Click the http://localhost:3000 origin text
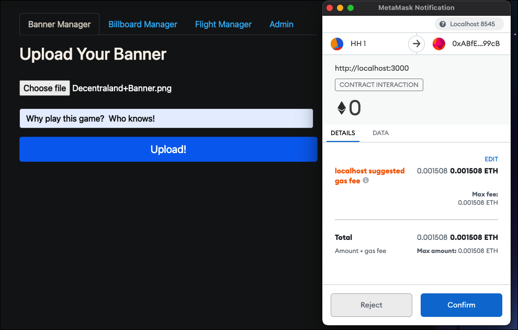Screen dimensions: 518x330 coord(371,68)
